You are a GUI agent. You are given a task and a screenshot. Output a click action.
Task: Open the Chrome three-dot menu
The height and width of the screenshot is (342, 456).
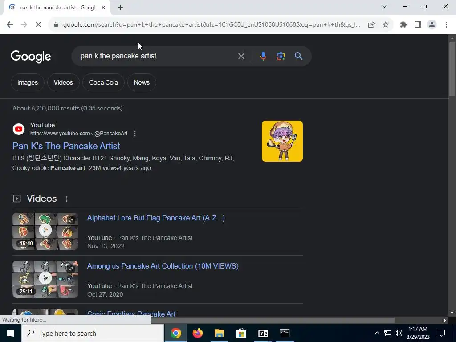pyautogui.click(x=446, y=25)
